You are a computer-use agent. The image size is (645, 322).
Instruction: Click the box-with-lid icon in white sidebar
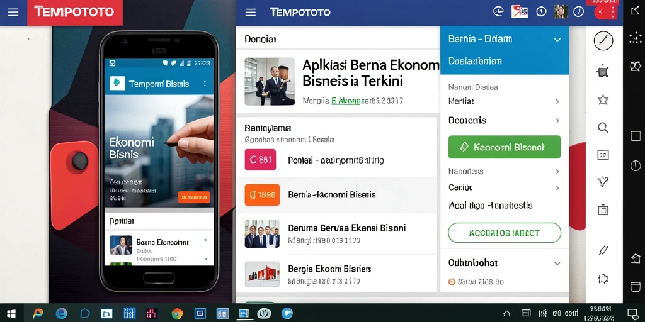click(603, 209)
